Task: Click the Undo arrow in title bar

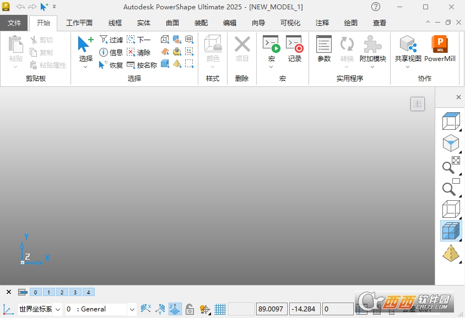Action: pos(20,7)
